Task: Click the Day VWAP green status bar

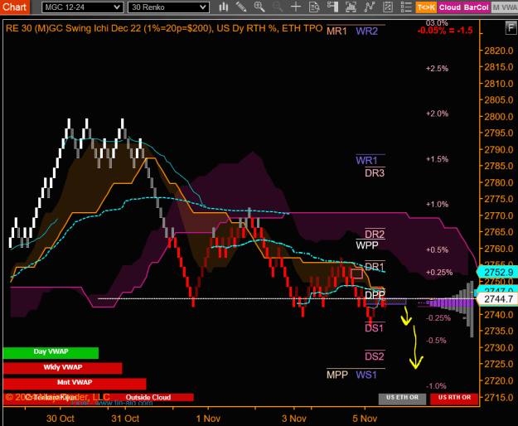Action: pyautogui.click(x=51, y=352)
